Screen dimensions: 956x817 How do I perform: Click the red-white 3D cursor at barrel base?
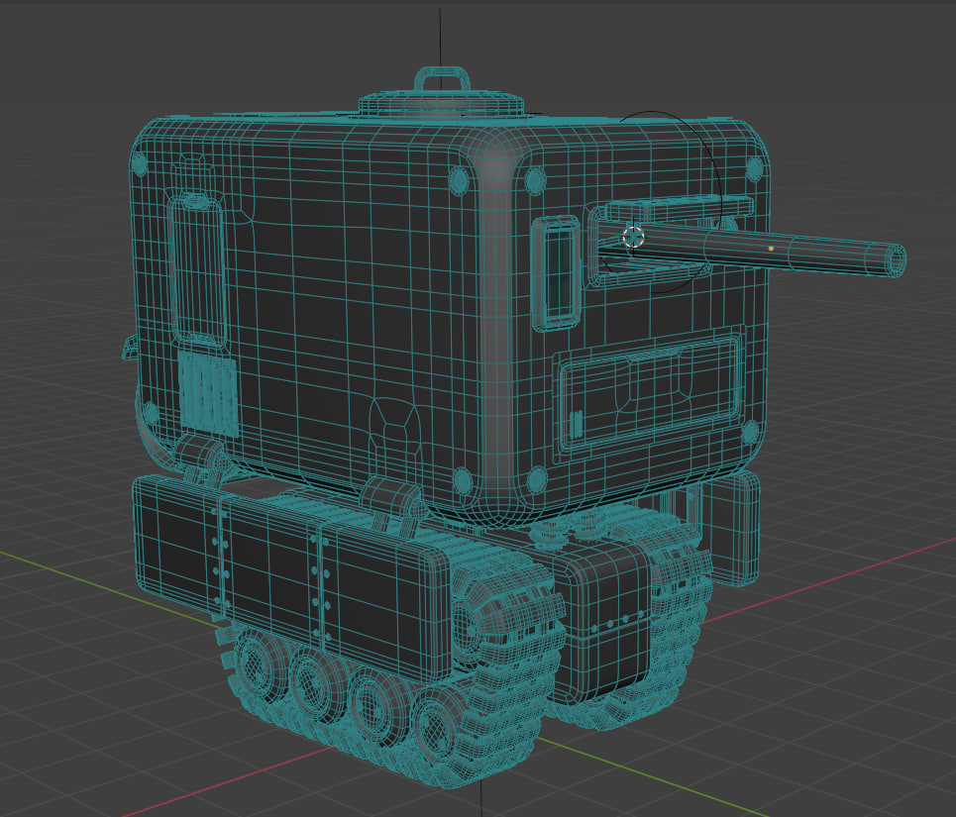coord(633,237)
